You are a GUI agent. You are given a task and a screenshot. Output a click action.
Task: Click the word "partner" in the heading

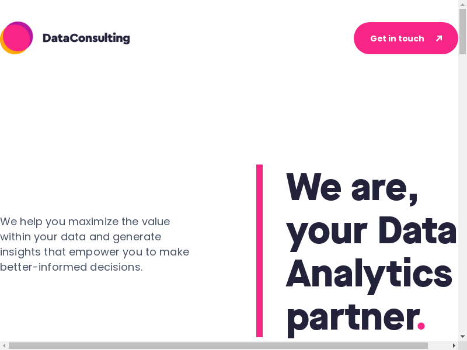pos(351,316)
